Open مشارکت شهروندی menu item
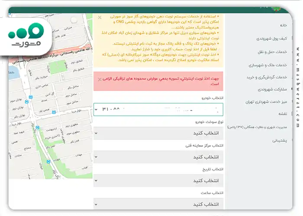This screenshot has height=216, width=303. tap(272, 89)
